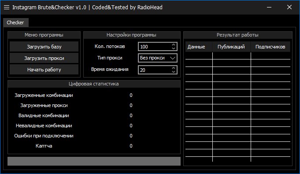Image resolution: width=300 pixels, height=174 pixels.
Task: Click the Время ожидания label
Action: pyautogui.click(x=110, y=69)
